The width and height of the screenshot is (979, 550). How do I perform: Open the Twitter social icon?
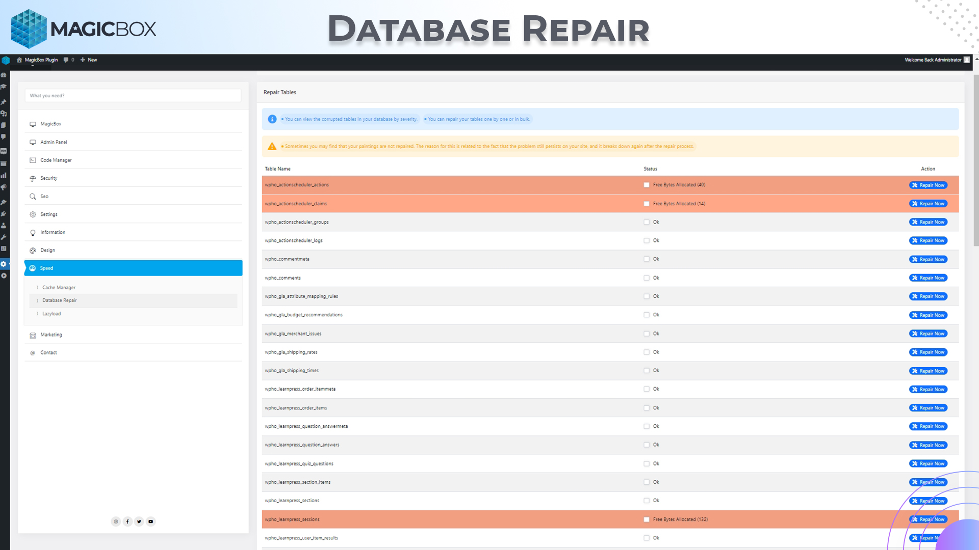point(139,521)
